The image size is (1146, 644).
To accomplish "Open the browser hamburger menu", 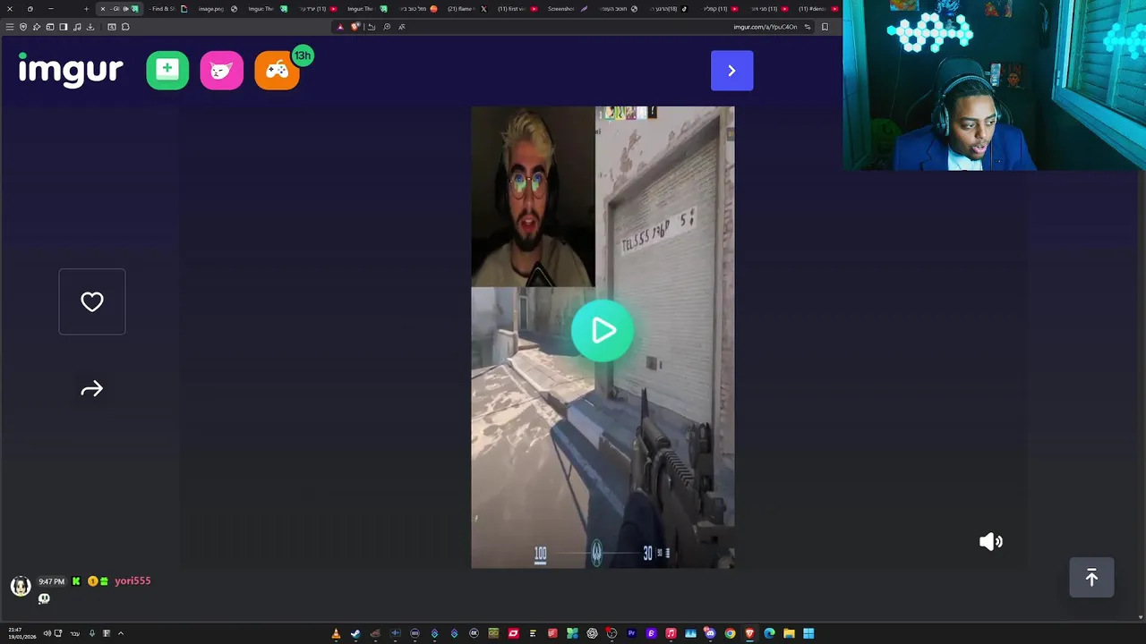I will click(10, 27).
